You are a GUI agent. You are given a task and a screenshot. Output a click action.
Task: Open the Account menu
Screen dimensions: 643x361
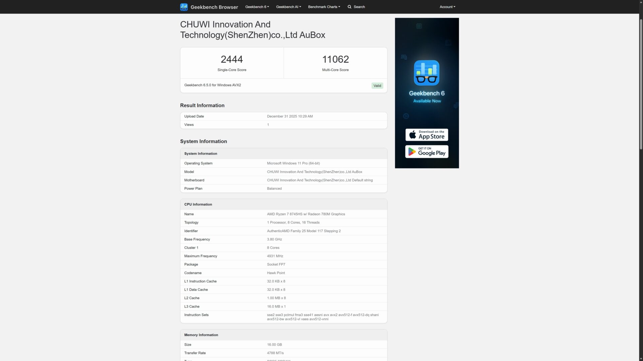(447, 7)
